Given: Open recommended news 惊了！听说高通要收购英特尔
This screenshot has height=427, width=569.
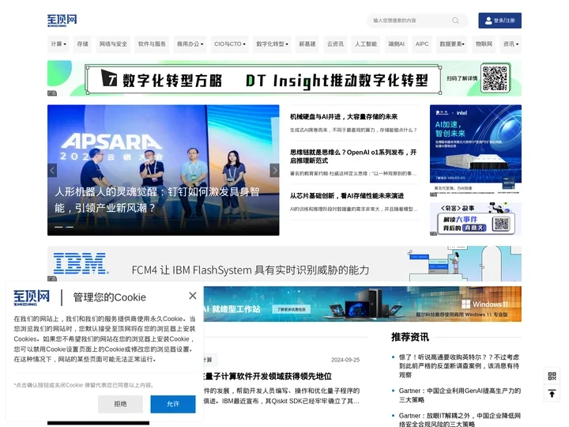Looking at the screenshot, I should point(459,365).
